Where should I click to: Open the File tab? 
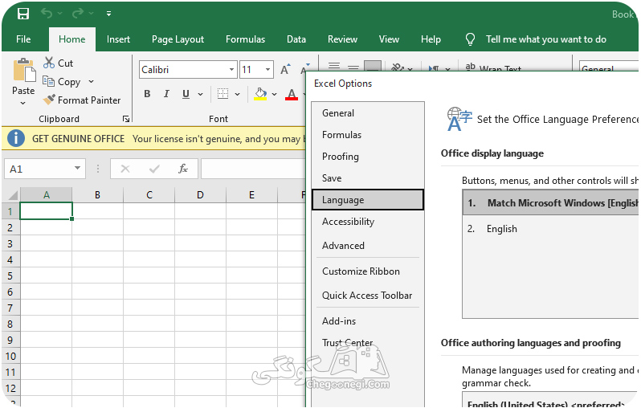tap(23, 39)
